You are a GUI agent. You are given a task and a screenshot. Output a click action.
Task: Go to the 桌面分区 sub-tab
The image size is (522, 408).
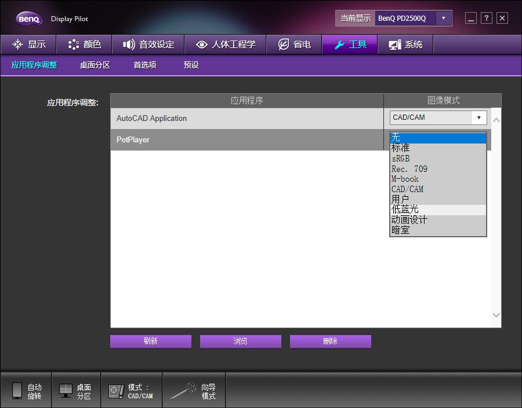click(95, 65)
